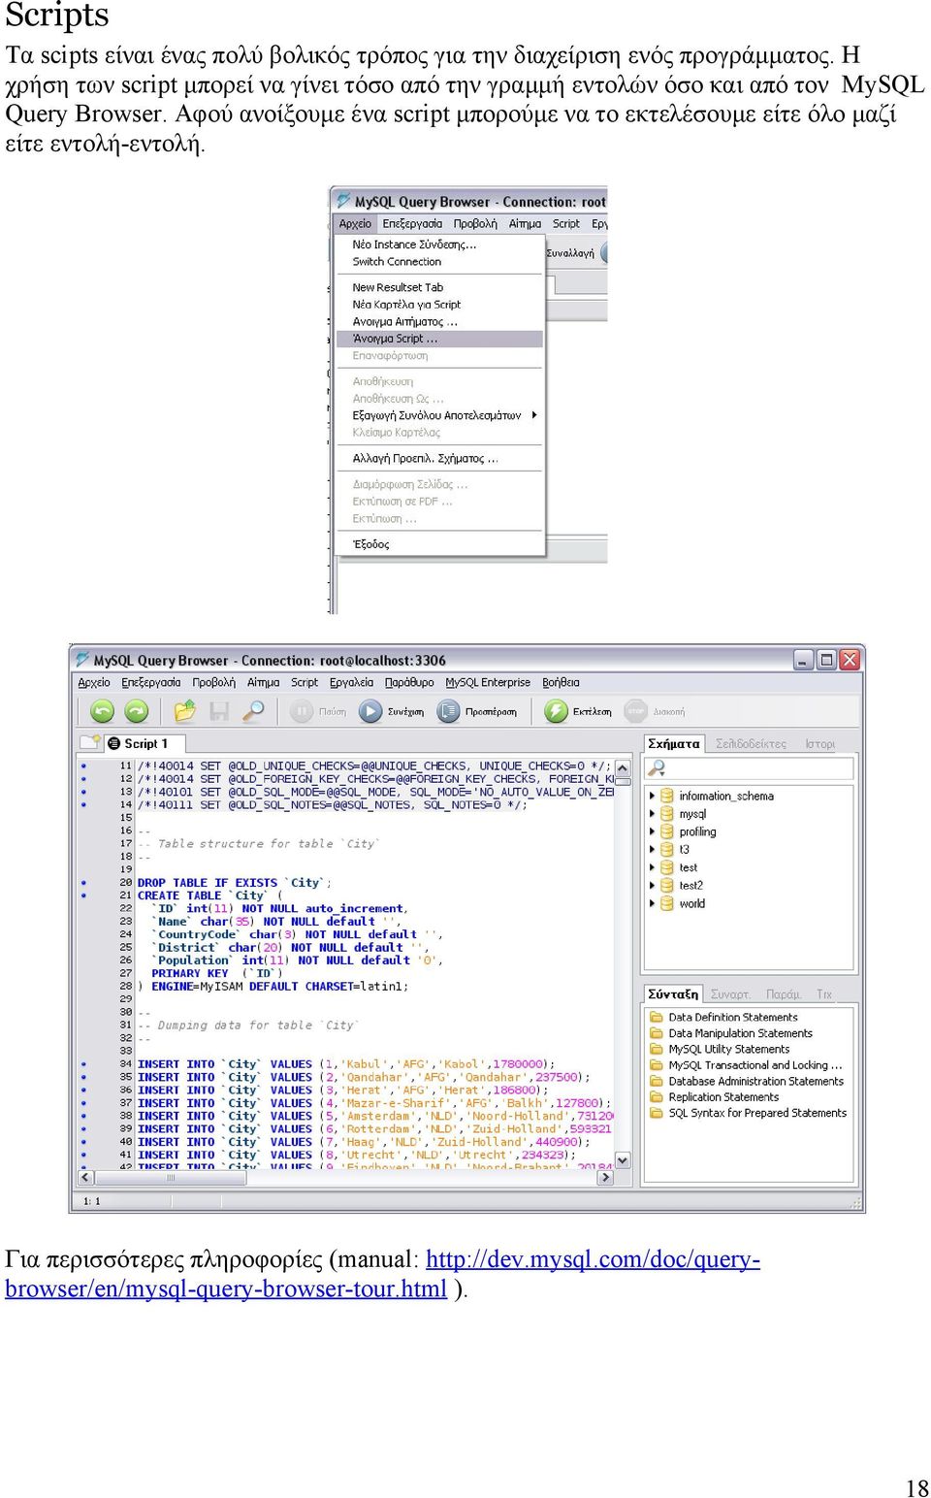This screenshot has height=1498, width=931.
Task: Click the green Εκτέλεση execute button
Action: [x=578, y=711]
